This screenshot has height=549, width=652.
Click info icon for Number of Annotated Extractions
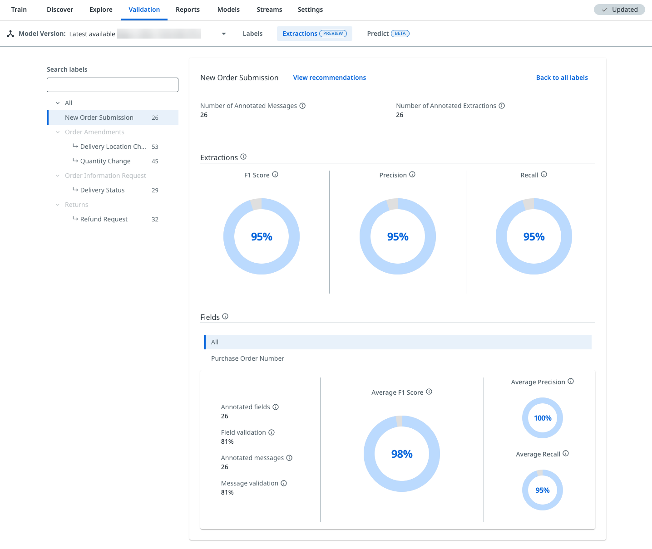tap(502, 106)
